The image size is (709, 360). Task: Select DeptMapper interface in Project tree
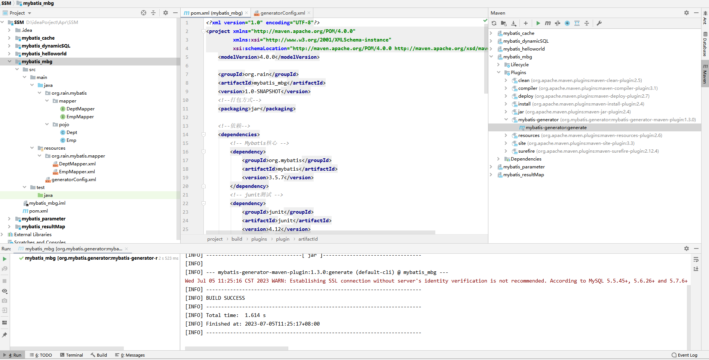[80, 109]
